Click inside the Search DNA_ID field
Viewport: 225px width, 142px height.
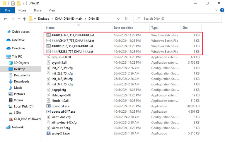(x=177, y=19)
